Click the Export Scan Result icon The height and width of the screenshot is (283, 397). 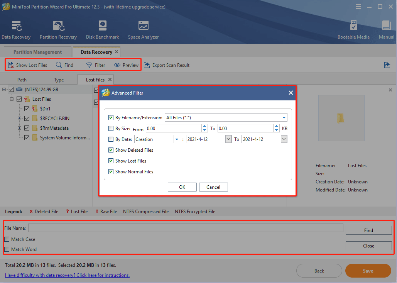pos(147,65)
